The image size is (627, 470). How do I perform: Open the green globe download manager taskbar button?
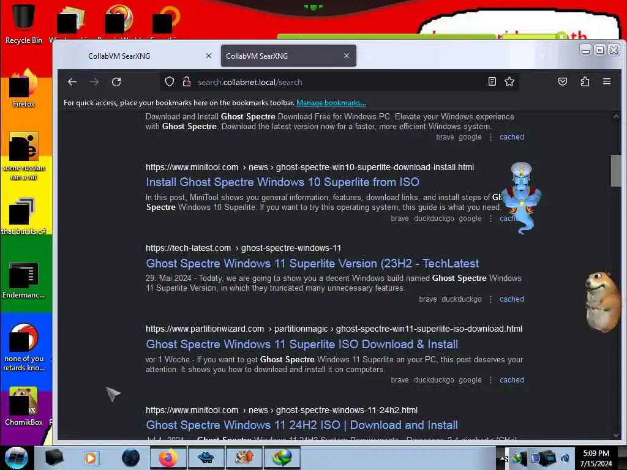(x=282, y=458)
